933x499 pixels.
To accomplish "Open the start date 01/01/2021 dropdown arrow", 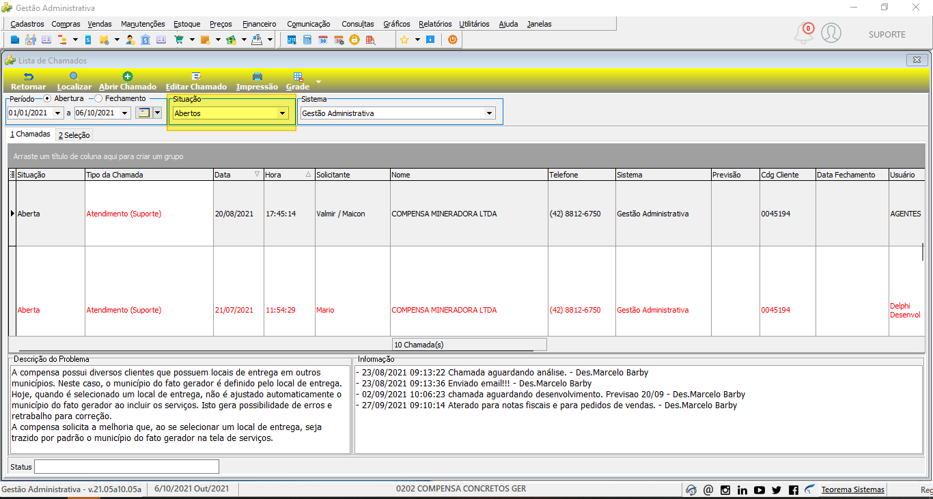I will click(57, 113).
